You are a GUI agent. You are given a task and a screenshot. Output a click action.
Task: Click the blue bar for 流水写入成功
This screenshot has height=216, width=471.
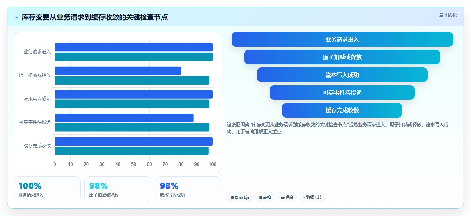pos(134,94)
